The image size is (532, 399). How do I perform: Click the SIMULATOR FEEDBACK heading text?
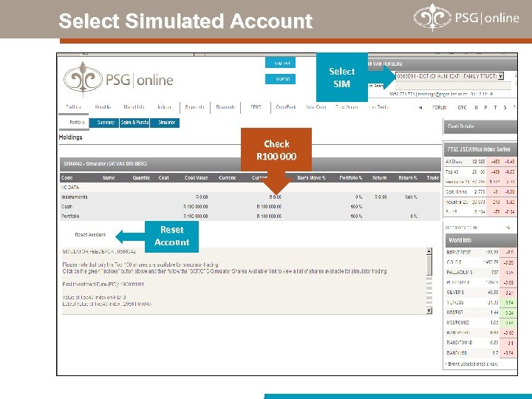click(x=99, y=252)
